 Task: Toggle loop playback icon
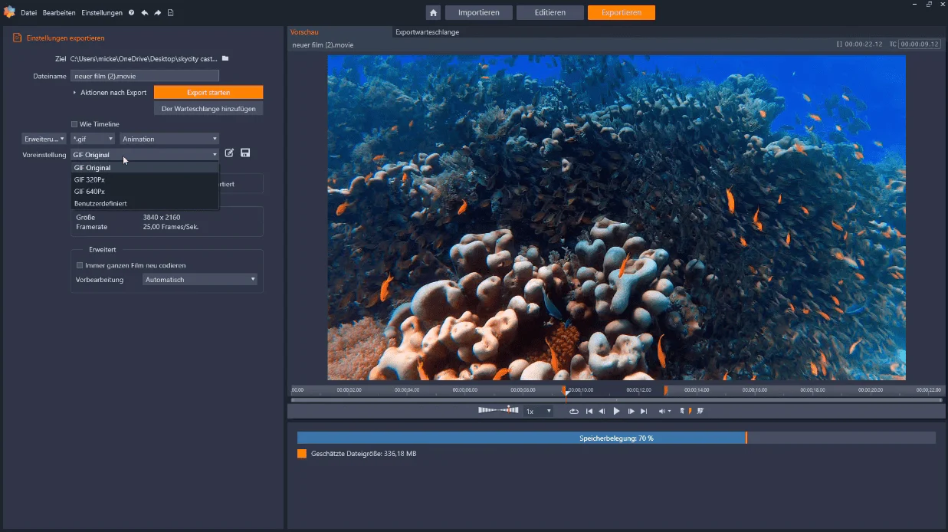tap(573, 412)
